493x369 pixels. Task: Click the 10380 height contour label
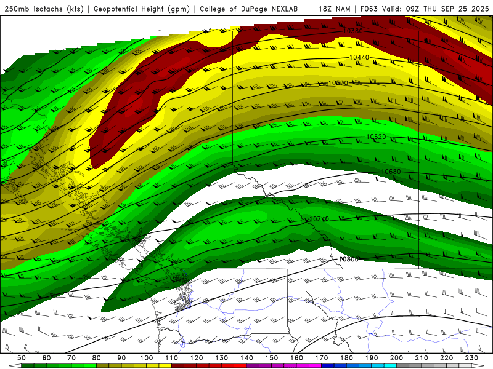[x=352, y=31]
